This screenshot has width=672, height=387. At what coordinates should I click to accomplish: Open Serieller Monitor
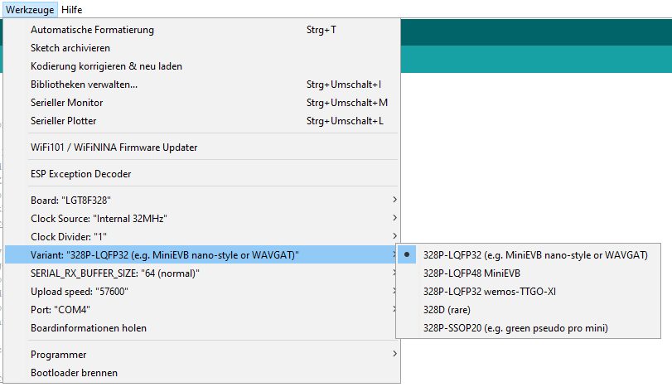[202, 103]
